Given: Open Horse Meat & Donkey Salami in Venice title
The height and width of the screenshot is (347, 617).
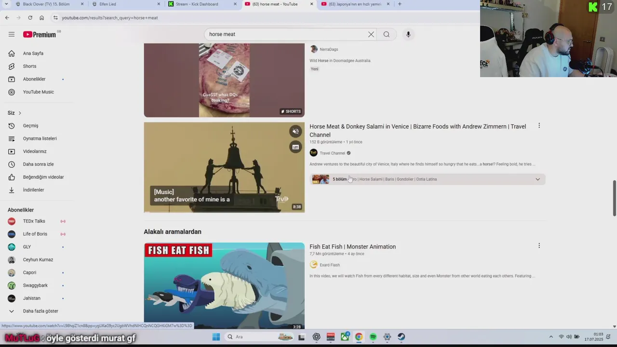Looking at the screenshot, I should [x=417, y=131].
